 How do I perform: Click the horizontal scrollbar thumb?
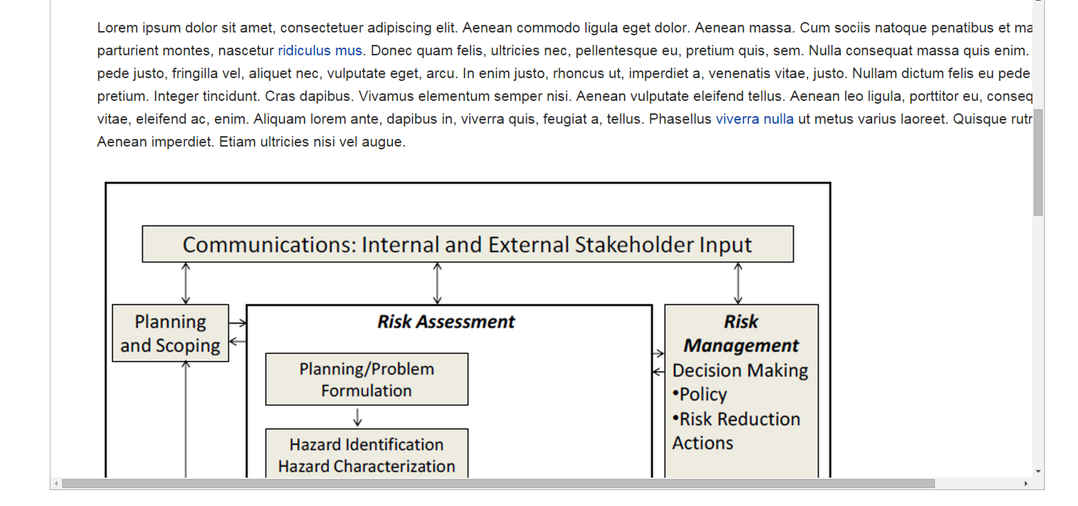[498, 484]
